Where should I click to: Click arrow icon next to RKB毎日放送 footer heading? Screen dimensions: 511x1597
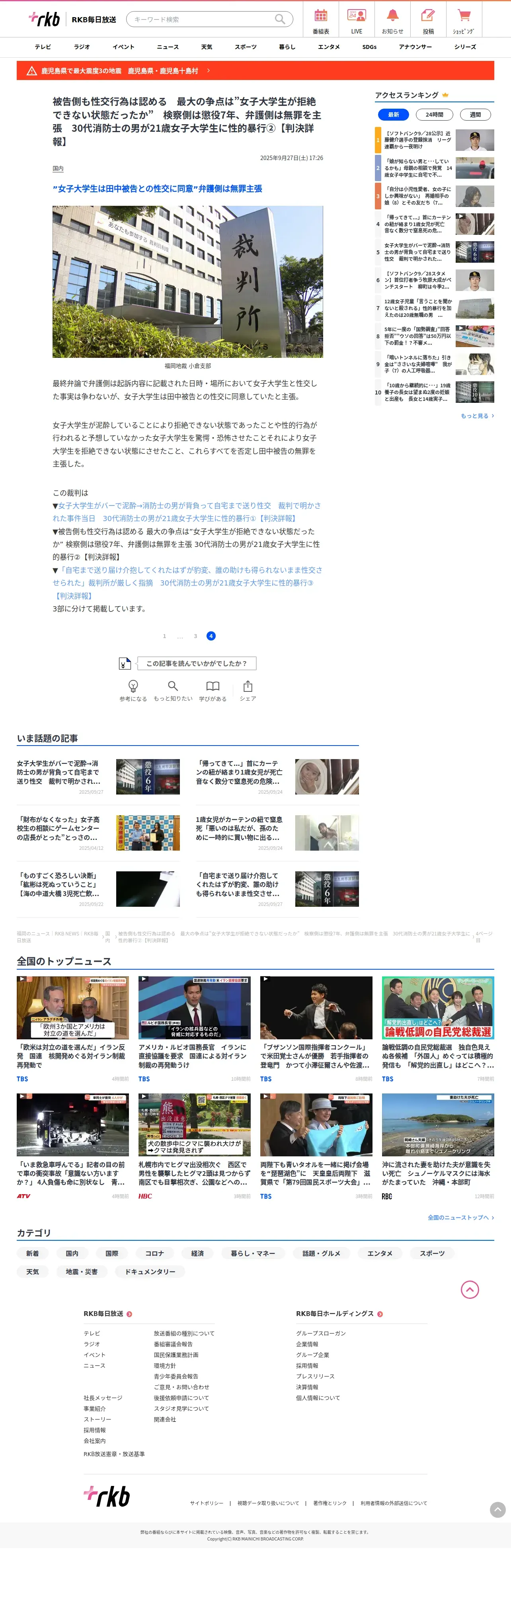pyautogui.click(x=129, y=1314)
